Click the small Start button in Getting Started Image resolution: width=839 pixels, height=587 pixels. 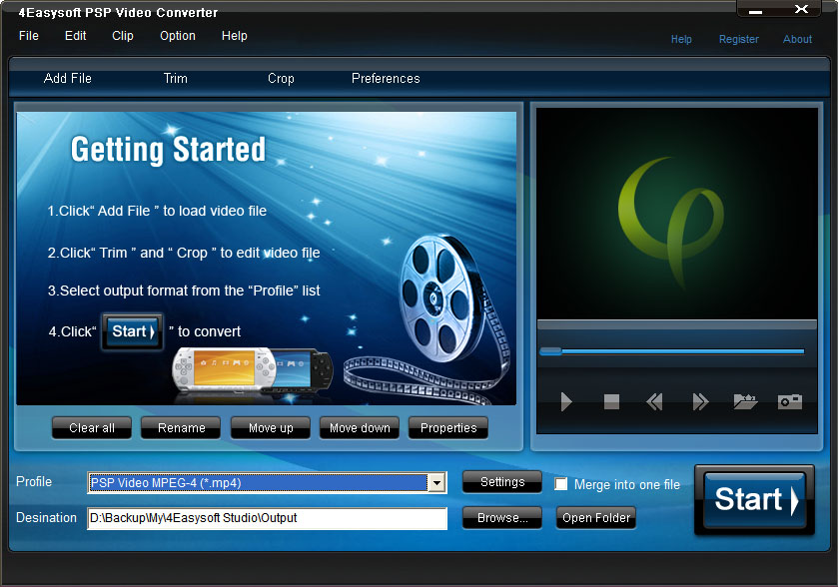coord(133,331)
